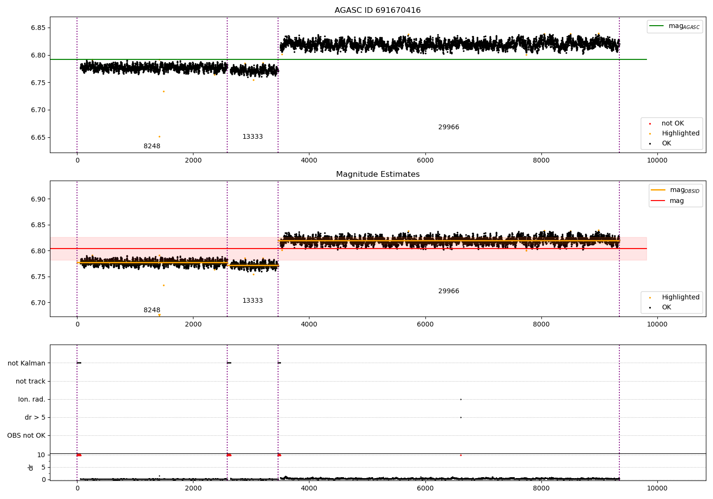Click obsid label 13333 in Magnitude Estimates plot
The height and width of the screenshot is (499, 713).
click(252, 301)
